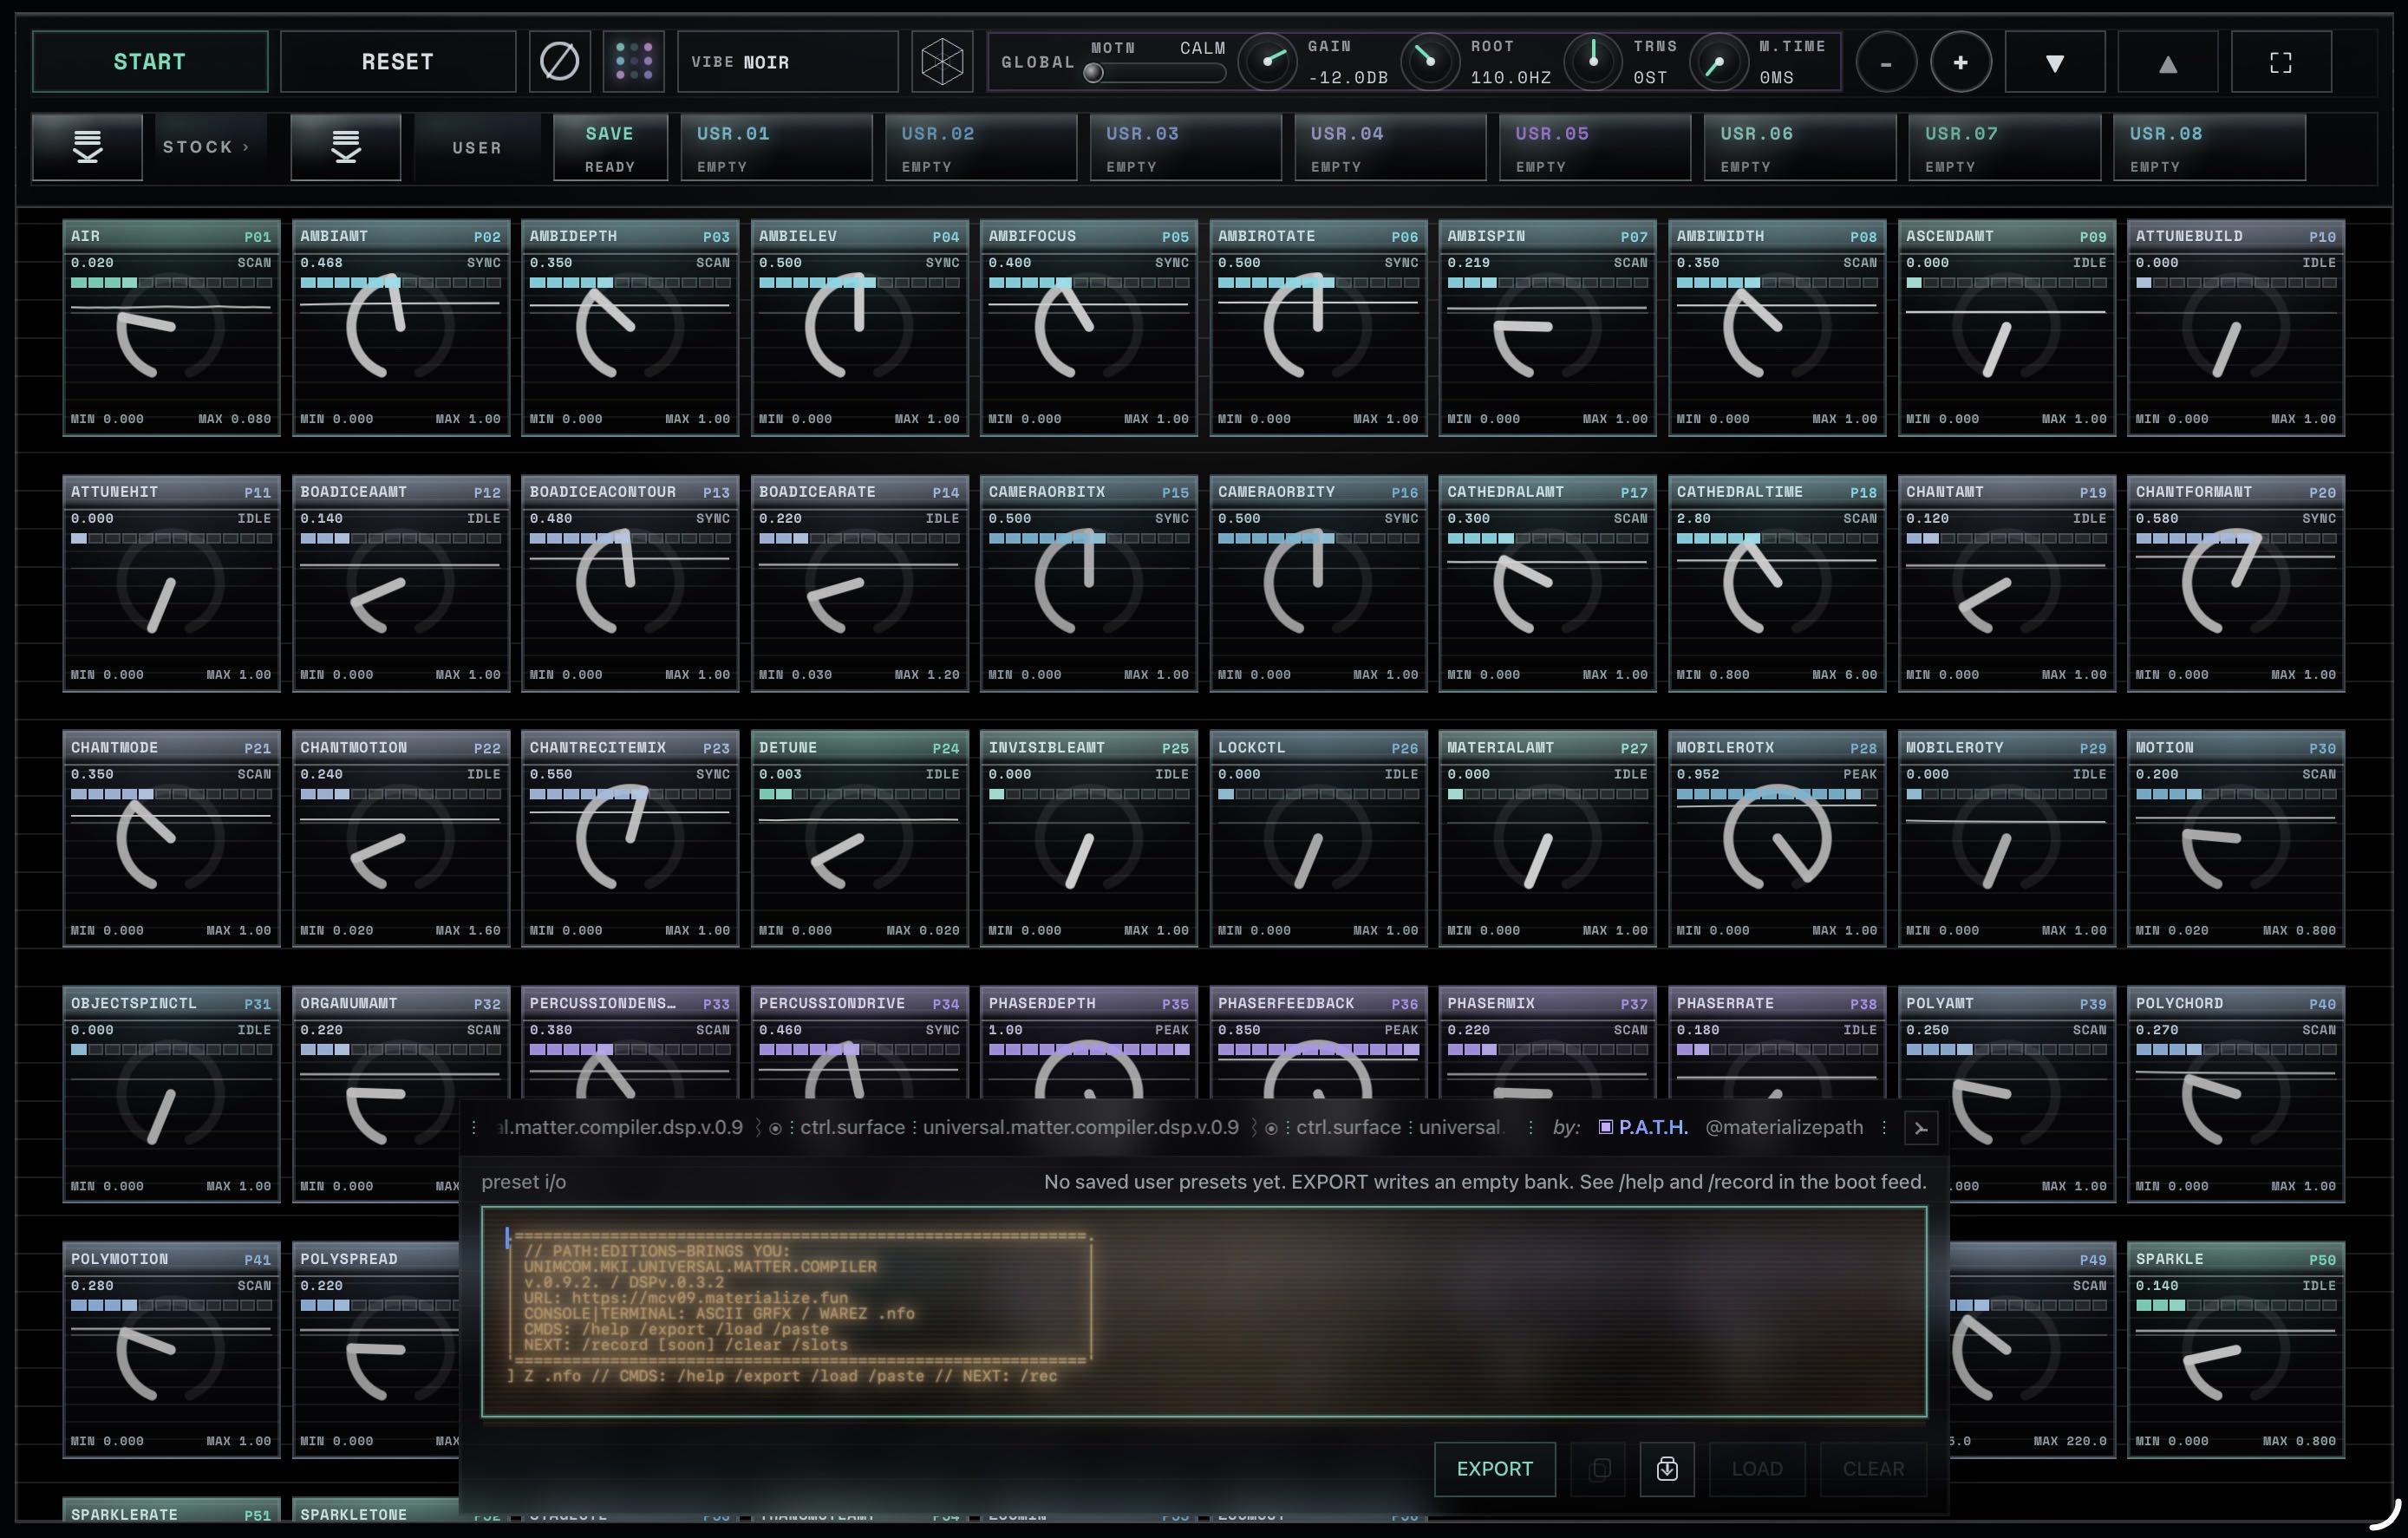Click the global M.TIME knob

[1718, 61]
